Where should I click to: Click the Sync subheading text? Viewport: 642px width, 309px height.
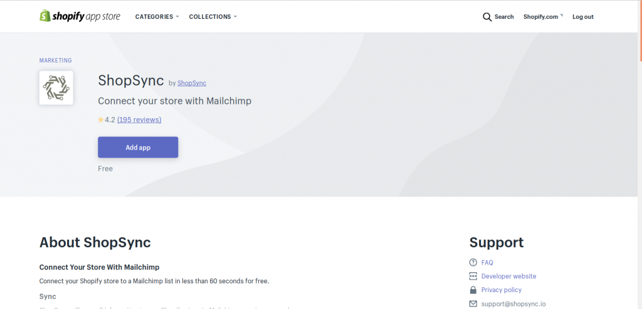pos(48,296)
